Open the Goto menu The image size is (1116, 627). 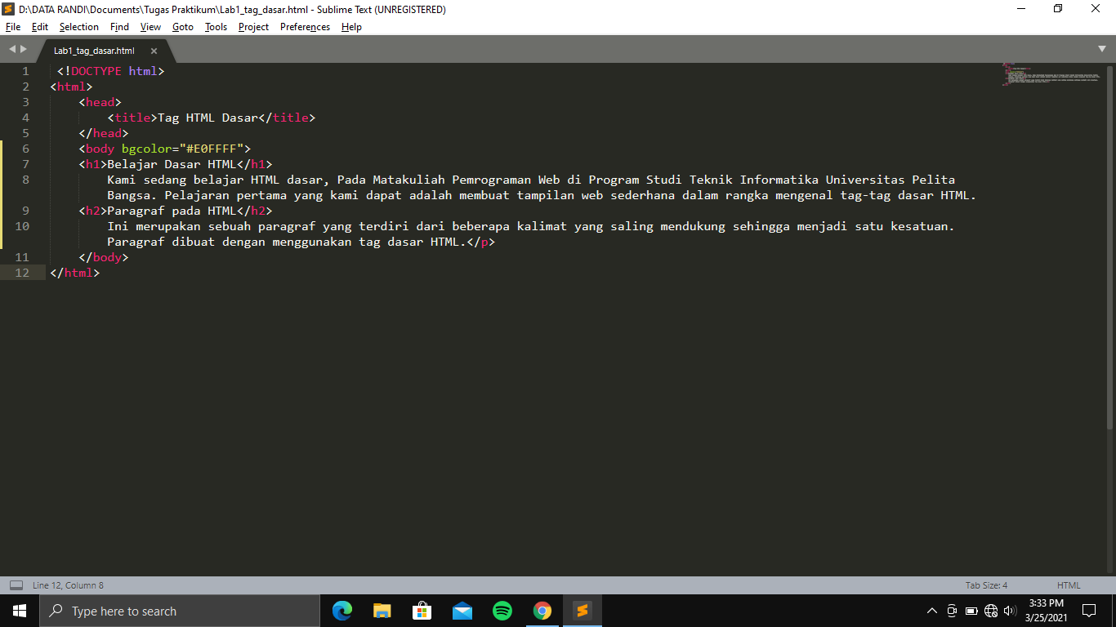[x=182, y=27]
